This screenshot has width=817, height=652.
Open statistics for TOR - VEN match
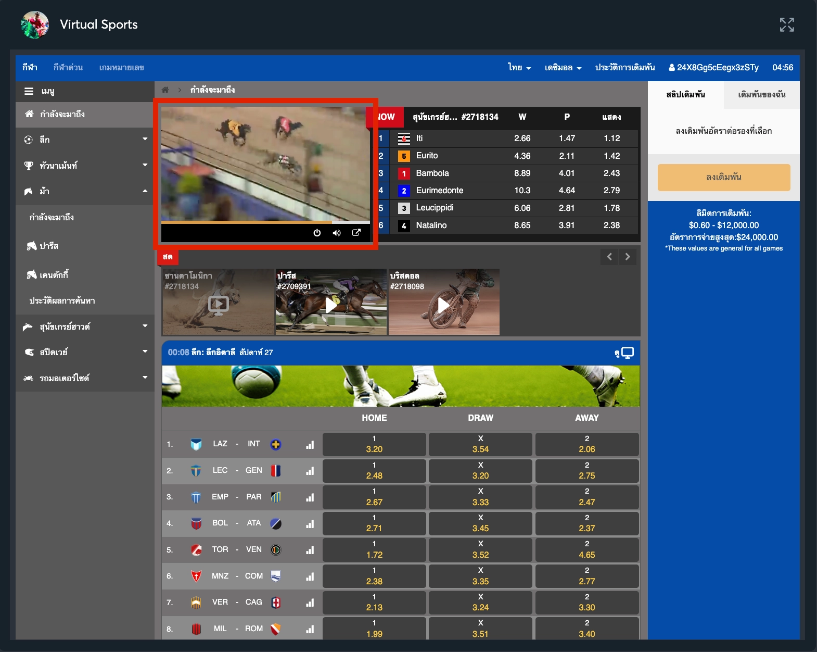pos(310,550)
